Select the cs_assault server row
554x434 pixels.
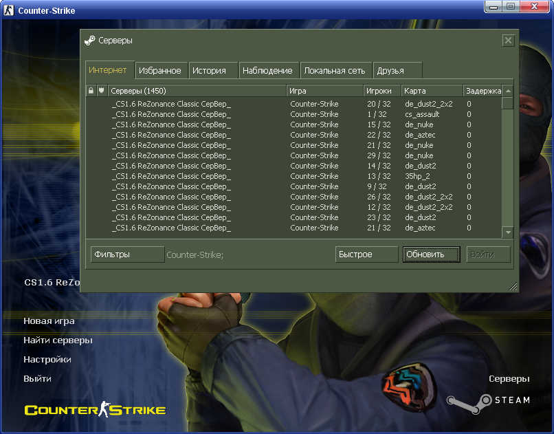pos(293,114)
